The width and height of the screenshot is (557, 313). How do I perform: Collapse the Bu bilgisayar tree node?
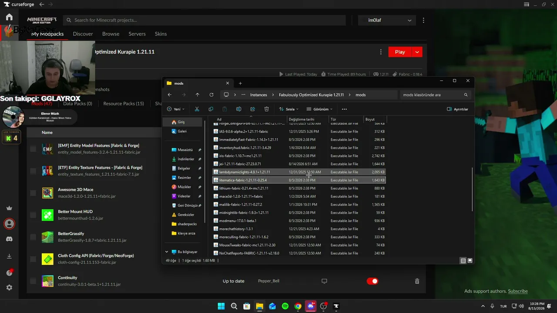(167, 252)
